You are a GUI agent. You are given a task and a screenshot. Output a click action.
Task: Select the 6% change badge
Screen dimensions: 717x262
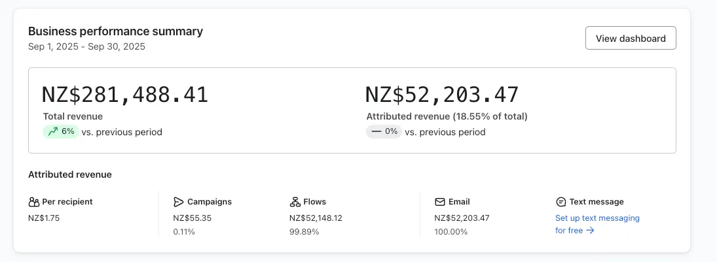(62, 132)
